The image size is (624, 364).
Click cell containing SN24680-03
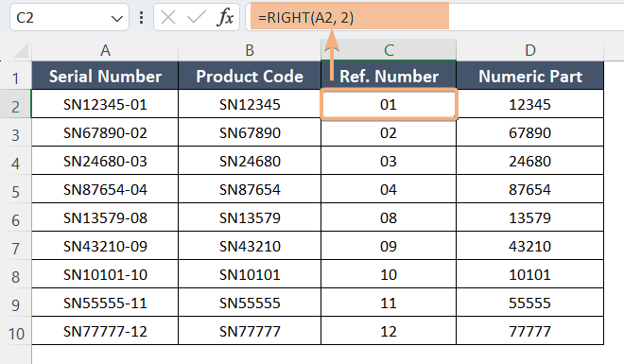pos(105,161)
